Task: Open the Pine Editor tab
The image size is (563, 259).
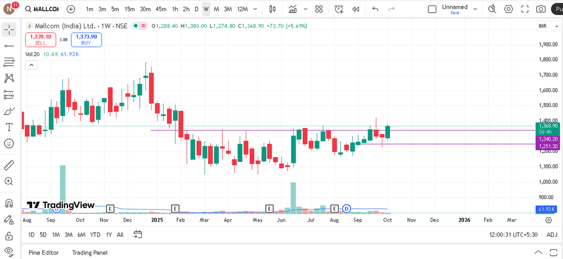Action: coord(44,252)
